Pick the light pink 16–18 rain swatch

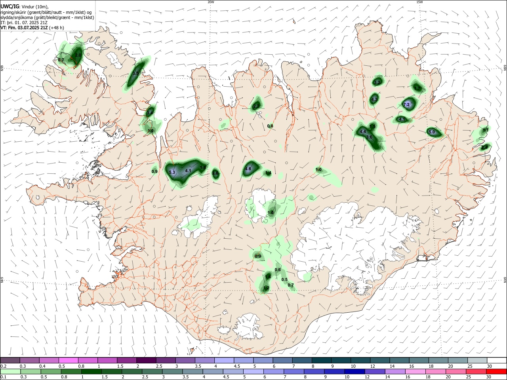(x=416, y=371)
